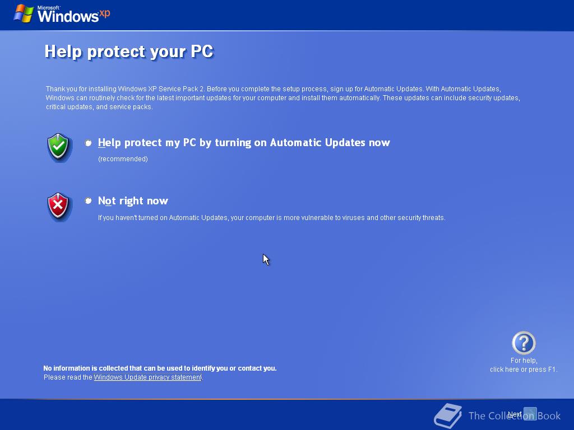
Task: Click the '(recommended)' note under first option
Action: coord(123,159)
